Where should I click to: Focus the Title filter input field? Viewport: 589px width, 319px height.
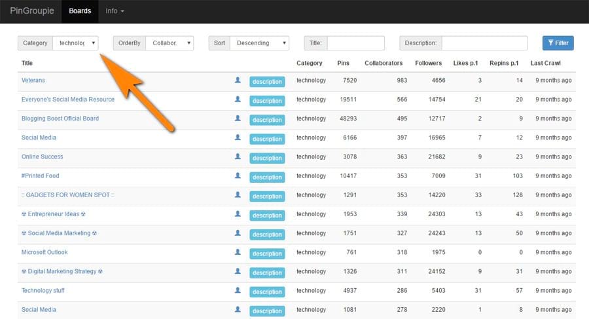click(355, 43)
